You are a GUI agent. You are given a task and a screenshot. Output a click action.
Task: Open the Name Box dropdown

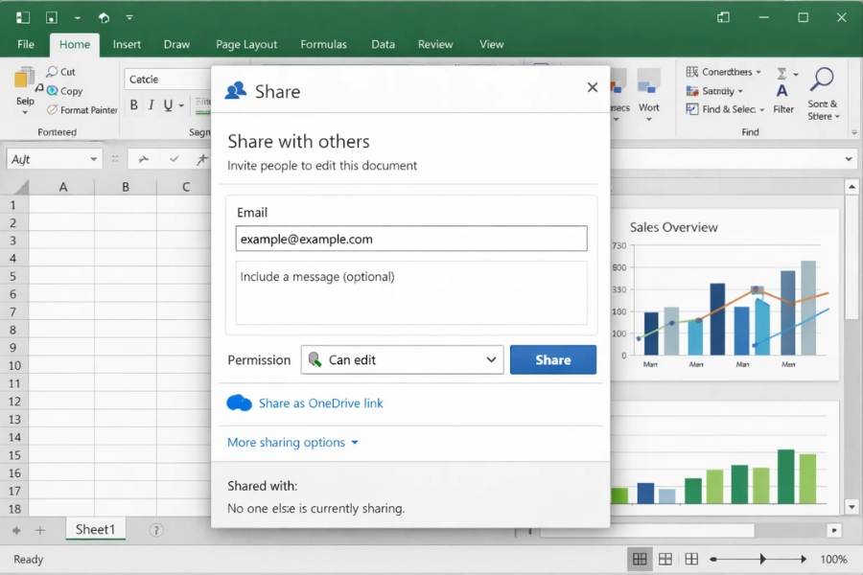(x=93, y=158)
